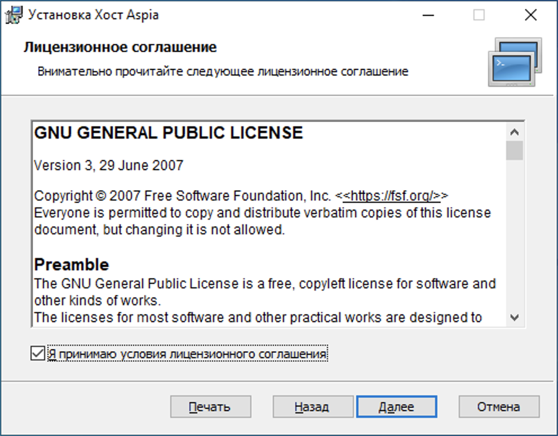Click the license scrollbar thumb
Viewport: 558px width, 436px height.
point(514,151)
